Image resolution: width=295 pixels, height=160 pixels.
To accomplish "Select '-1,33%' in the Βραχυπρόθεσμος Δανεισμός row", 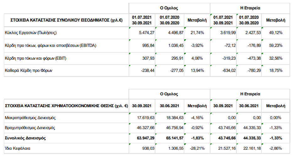I will click(x=276, y=128).
